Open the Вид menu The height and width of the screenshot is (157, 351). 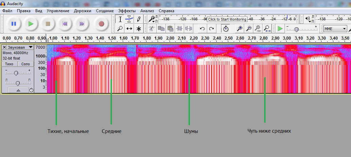39,11
